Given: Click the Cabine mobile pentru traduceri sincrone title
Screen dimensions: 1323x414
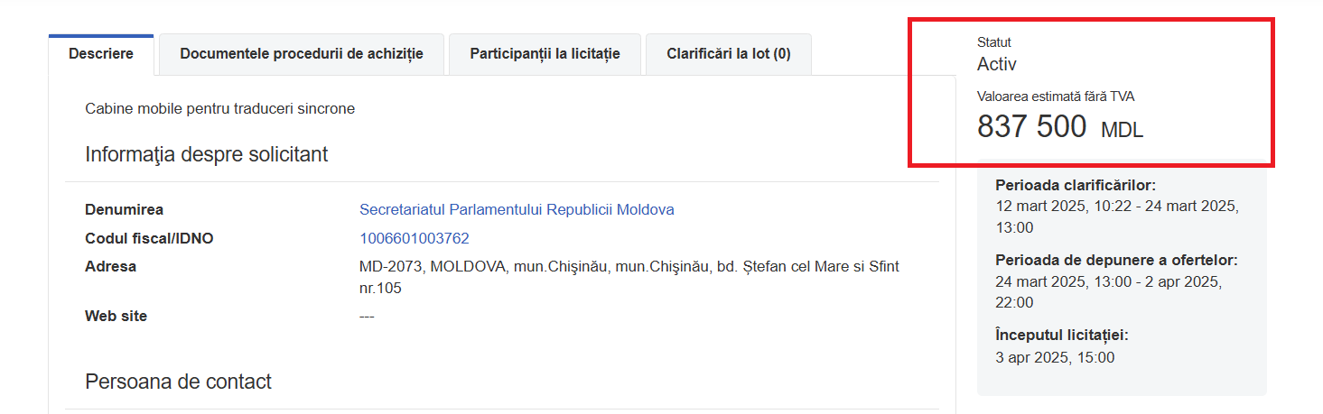Looking at the screenshot, I should (219, 109).
